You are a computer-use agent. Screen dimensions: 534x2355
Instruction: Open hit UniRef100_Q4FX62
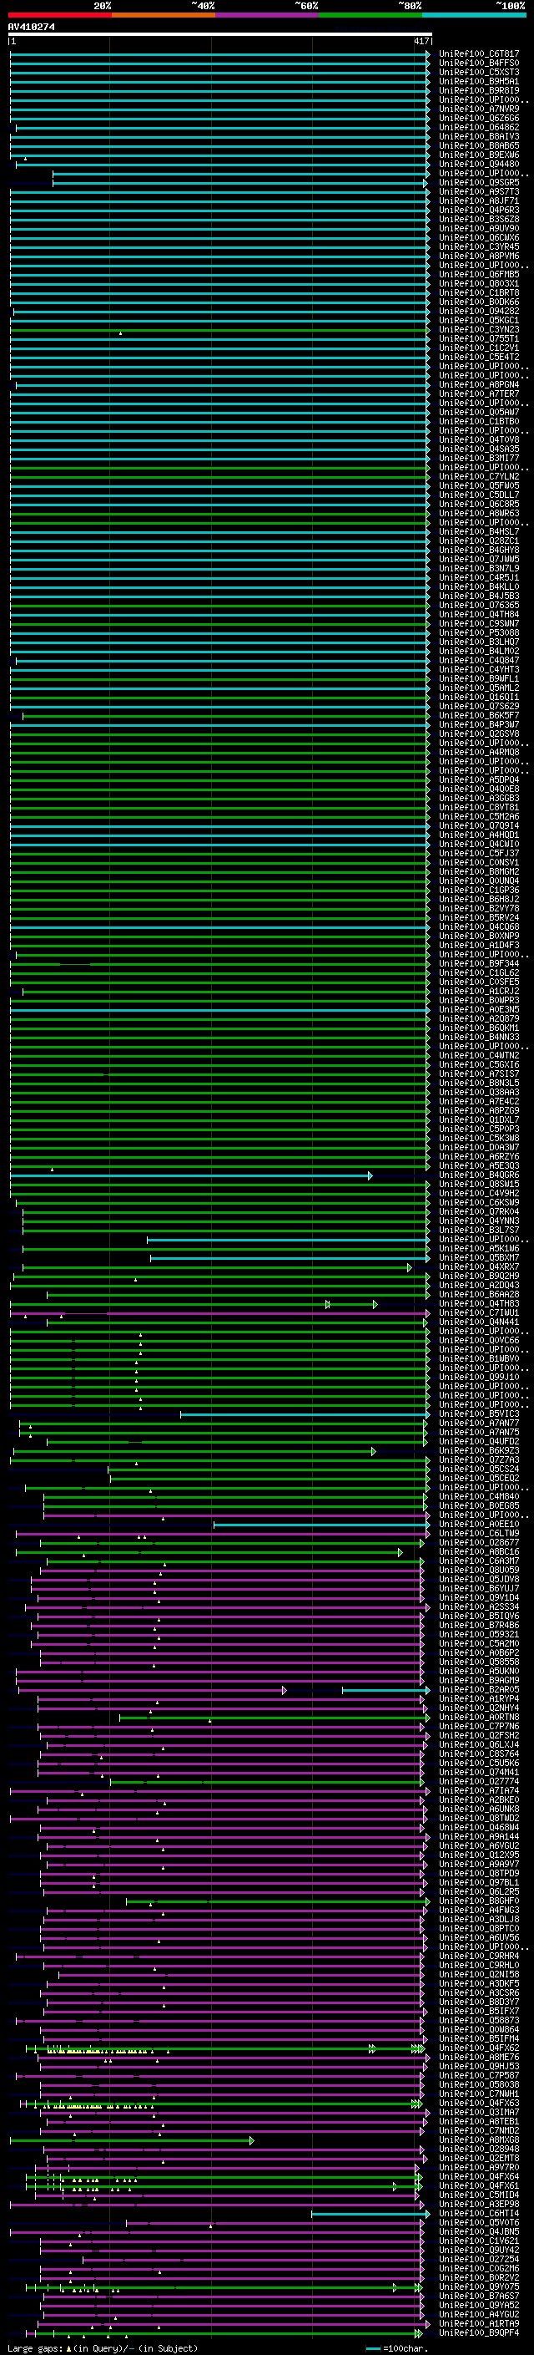[x=478, y=2047]
